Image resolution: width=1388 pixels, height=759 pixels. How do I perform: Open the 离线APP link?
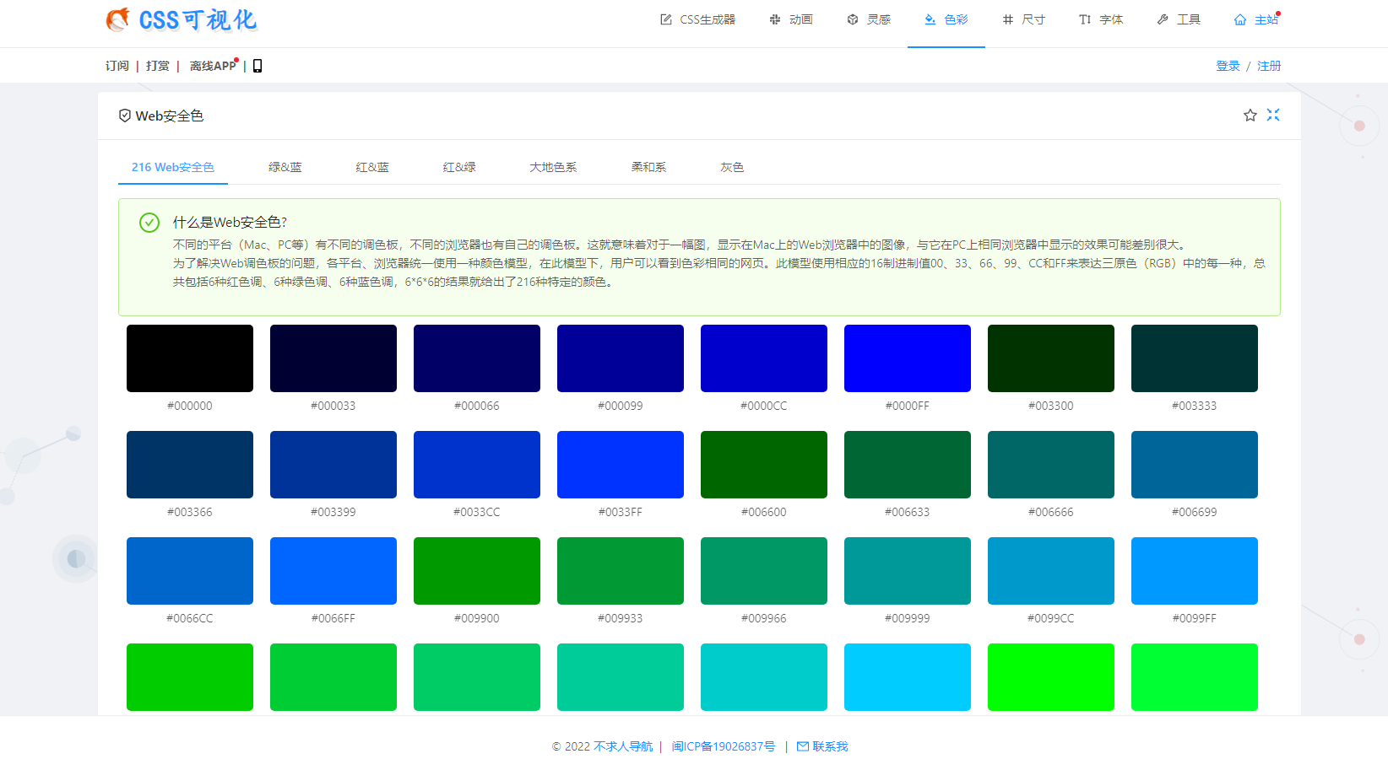click(213, 66)
